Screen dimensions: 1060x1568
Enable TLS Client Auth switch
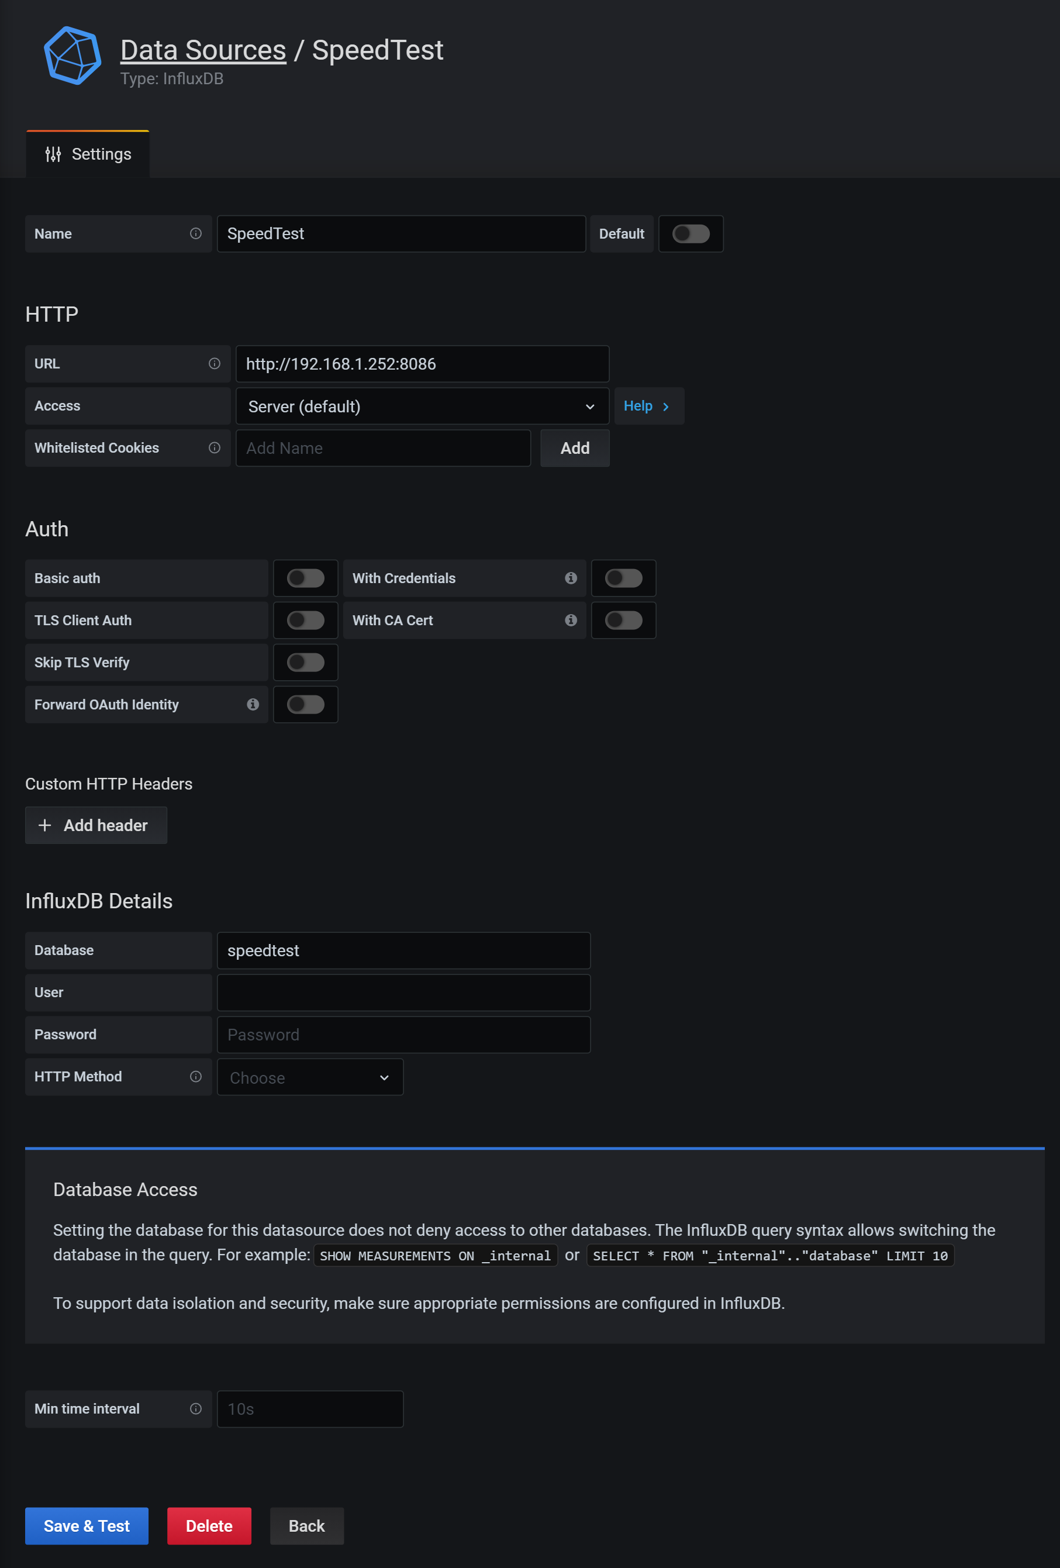(305, 620)
